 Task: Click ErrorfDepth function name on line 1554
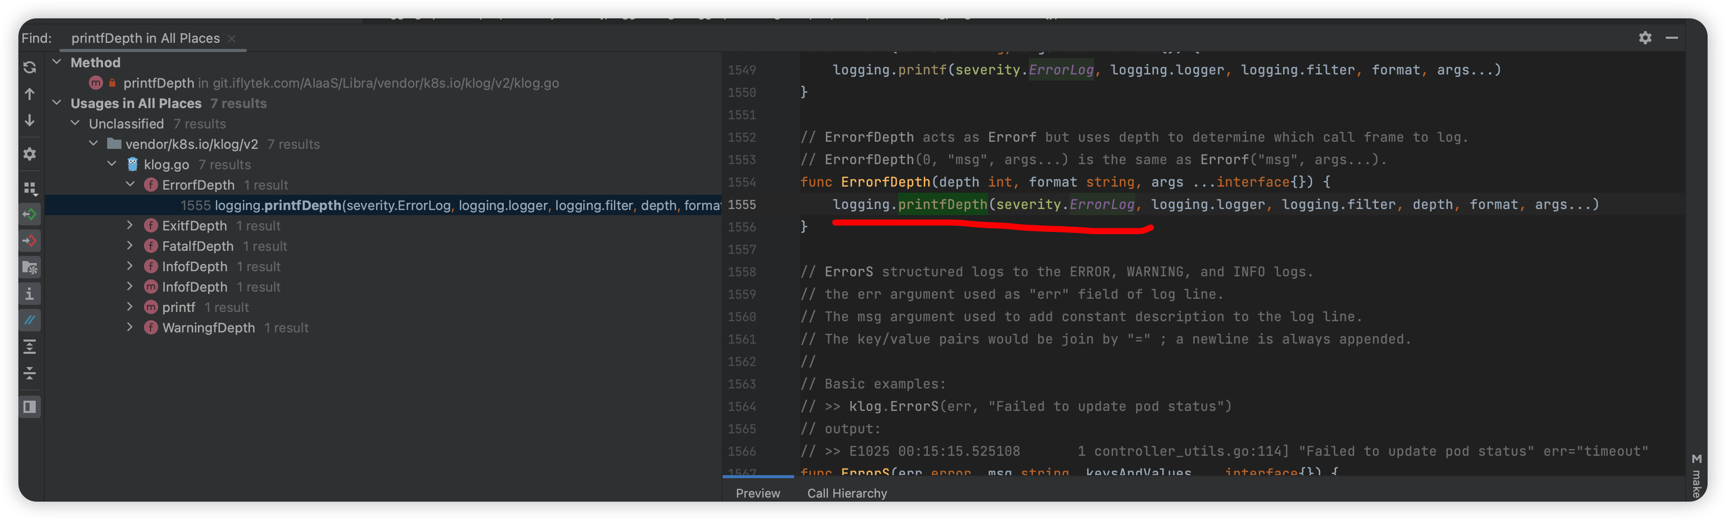pos(885,182)
